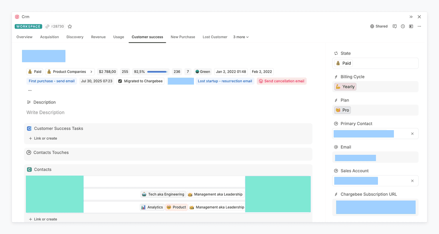
Task: Collapse panel with double chevron icon
Action: 411,17
